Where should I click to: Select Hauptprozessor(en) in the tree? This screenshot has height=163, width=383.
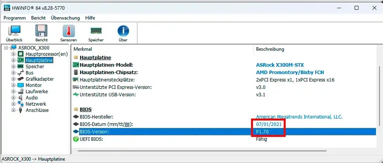coord(47,54)
